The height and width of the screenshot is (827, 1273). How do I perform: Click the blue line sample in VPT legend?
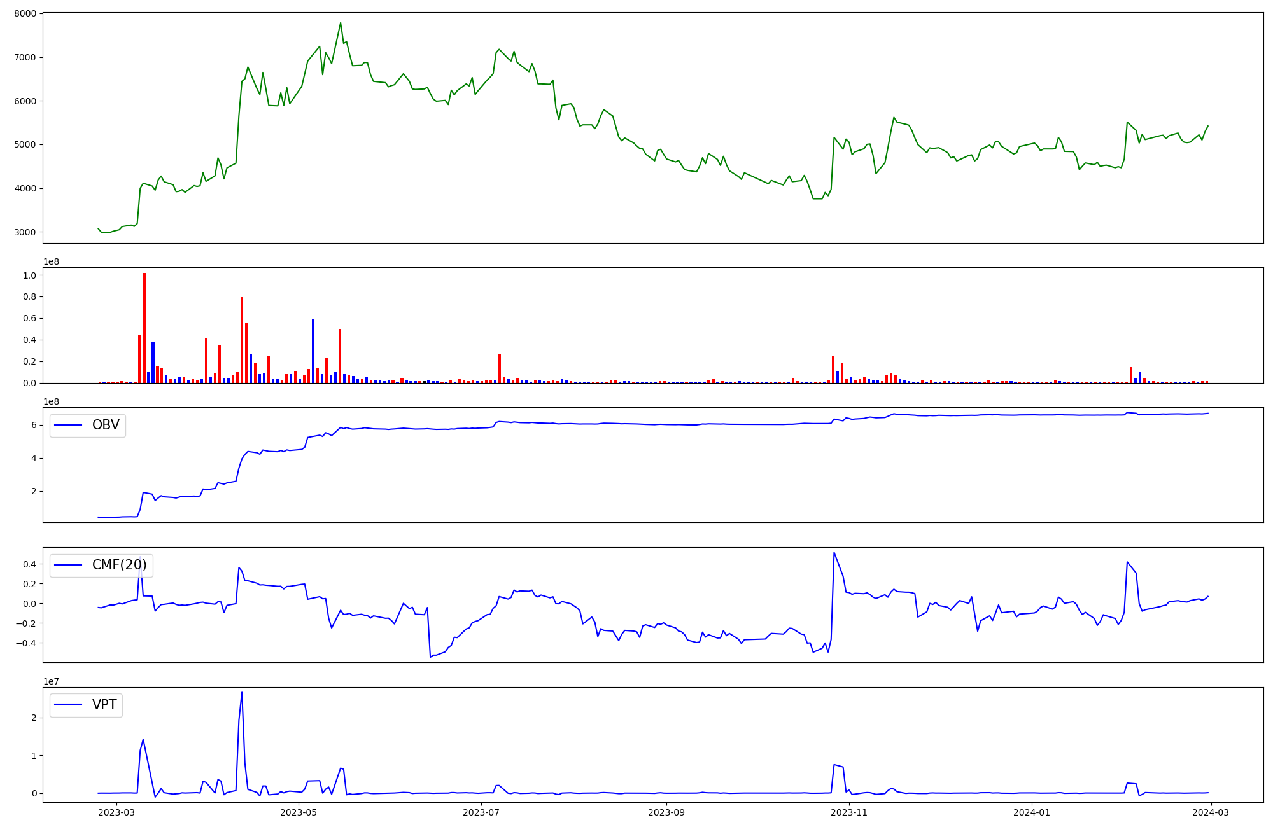pyautogui.click(x=69, y=705)
